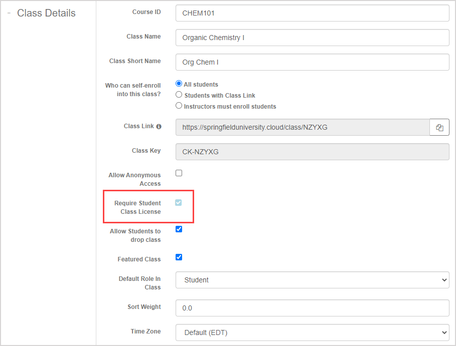This screenshot has width=456, height=346.
Task: Open the Time Zone dropdown
Action: click(x=312, y=332)
